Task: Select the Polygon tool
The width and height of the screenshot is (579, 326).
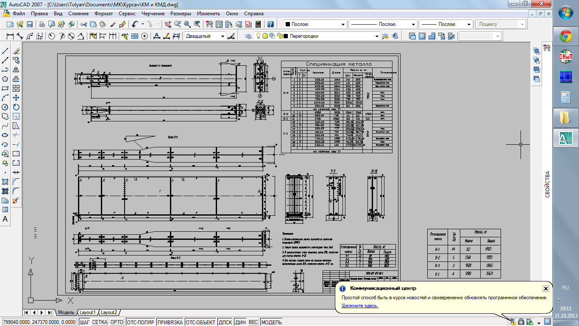Action: pyautogui.click(x=6, y=79)
